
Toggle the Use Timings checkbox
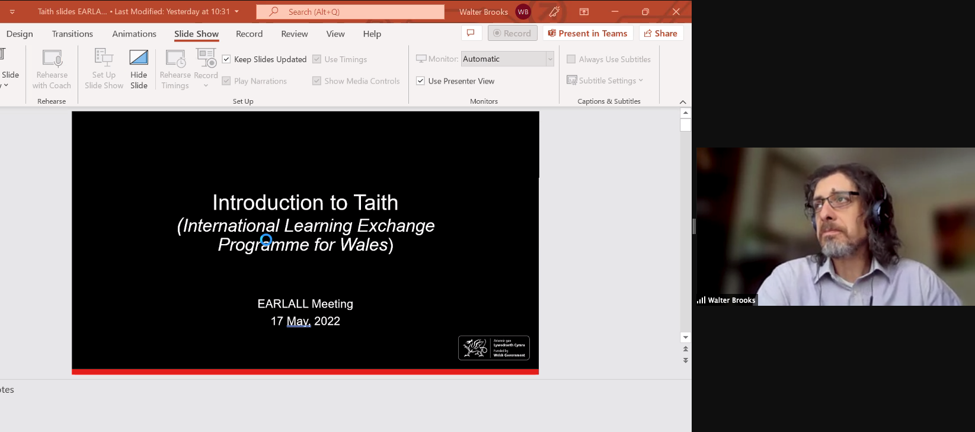pyautogui.click(x=317, y=59)
